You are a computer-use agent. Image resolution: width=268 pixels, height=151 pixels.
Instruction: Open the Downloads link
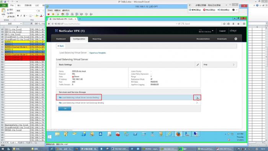click(222, 39)
